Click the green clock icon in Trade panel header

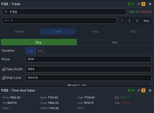click(133, 4)
